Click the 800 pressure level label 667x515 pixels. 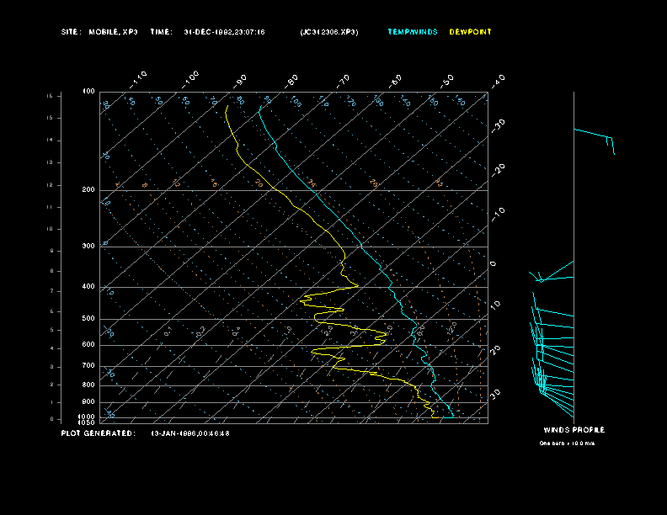coord(88,385)
